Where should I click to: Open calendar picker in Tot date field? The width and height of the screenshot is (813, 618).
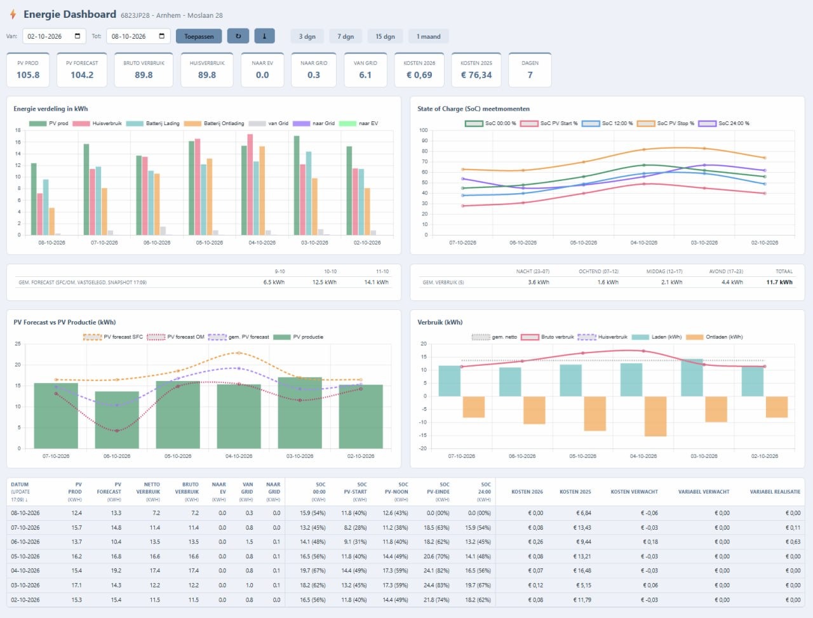(x=161, y=36)
